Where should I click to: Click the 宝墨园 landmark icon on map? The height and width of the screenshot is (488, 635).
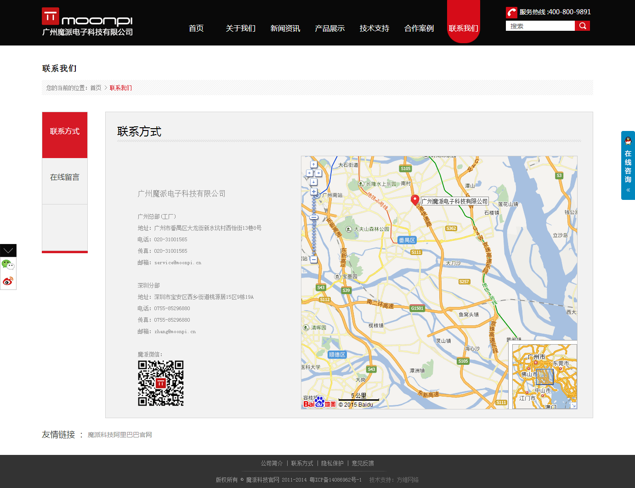pos(337,277)
